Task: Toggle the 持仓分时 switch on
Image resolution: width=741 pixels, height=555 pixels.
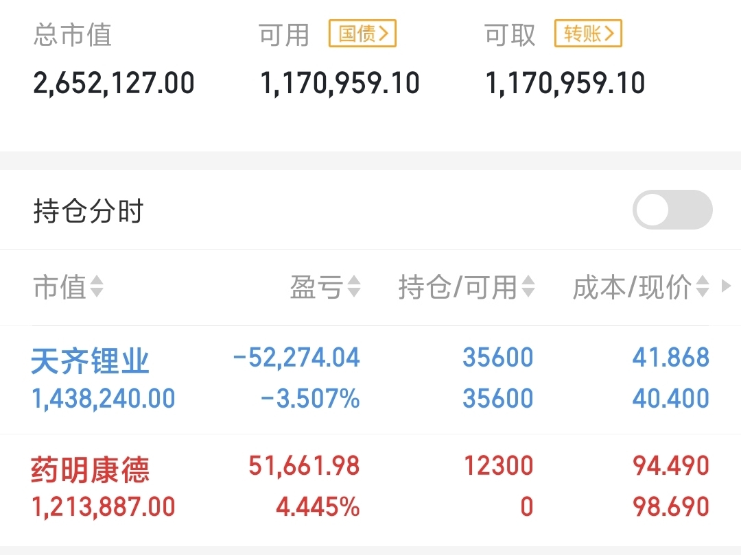Action: [x=672, y=210]
